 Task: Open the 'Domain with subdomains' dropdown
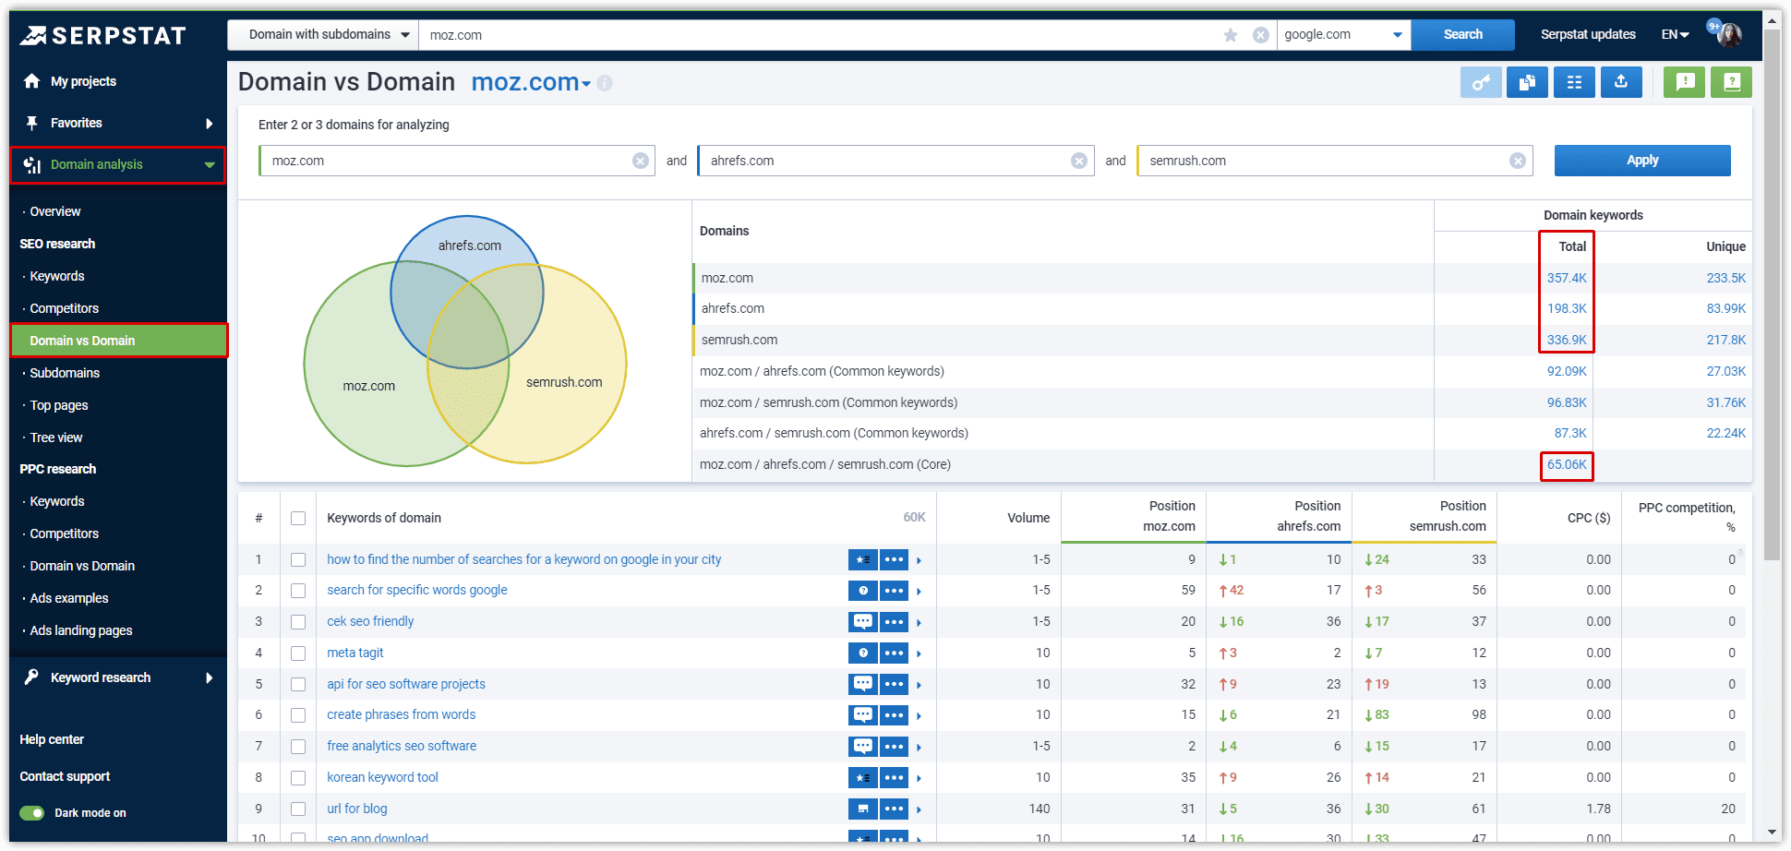(x=323, y=35)
